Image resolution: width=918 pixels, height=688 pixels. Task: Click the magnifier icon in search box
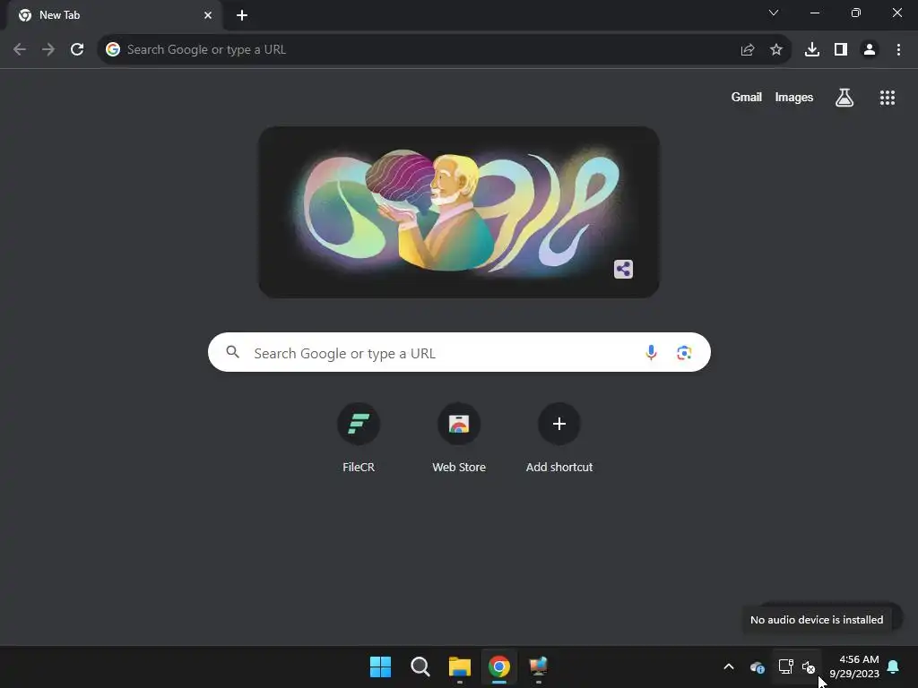(233, 352)
